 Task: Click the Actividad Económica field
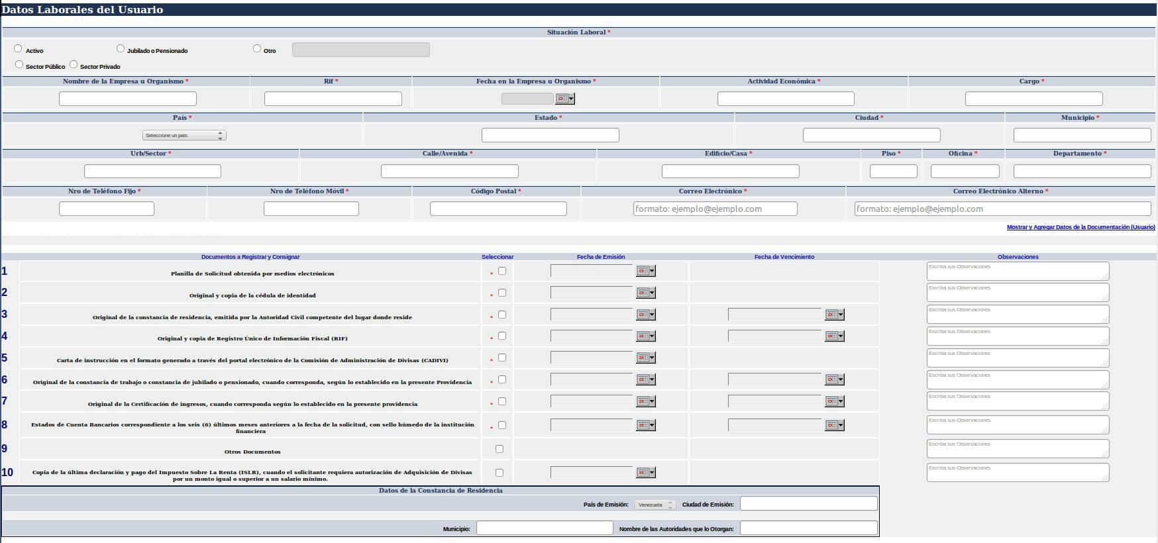click(786, 99)
